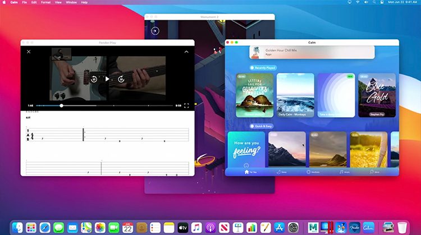Switch to the More tab in Calm
This screenshot has height=235, width=421.
374,172
